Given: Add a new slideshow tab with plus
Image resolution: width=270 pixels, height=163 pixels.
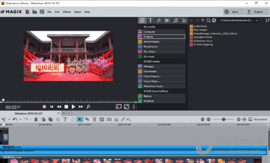Looking at the screenshot, I should 64,113.
